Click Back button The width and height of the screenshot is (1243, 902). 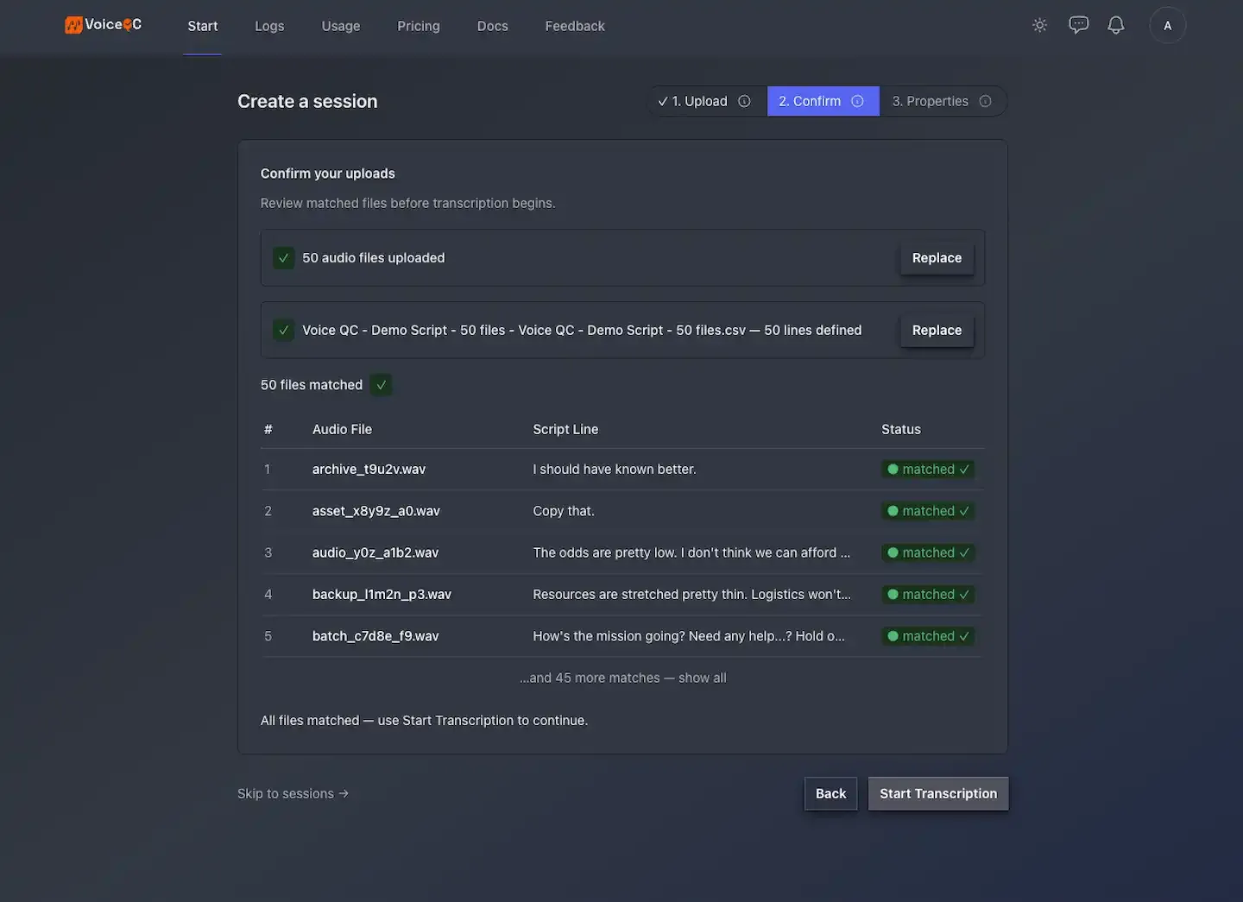830,793
